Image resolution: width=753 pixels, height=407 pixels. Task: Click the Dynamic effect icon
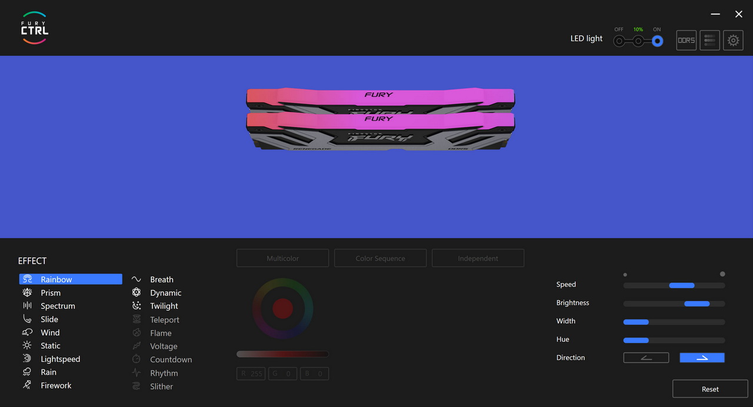136,293
